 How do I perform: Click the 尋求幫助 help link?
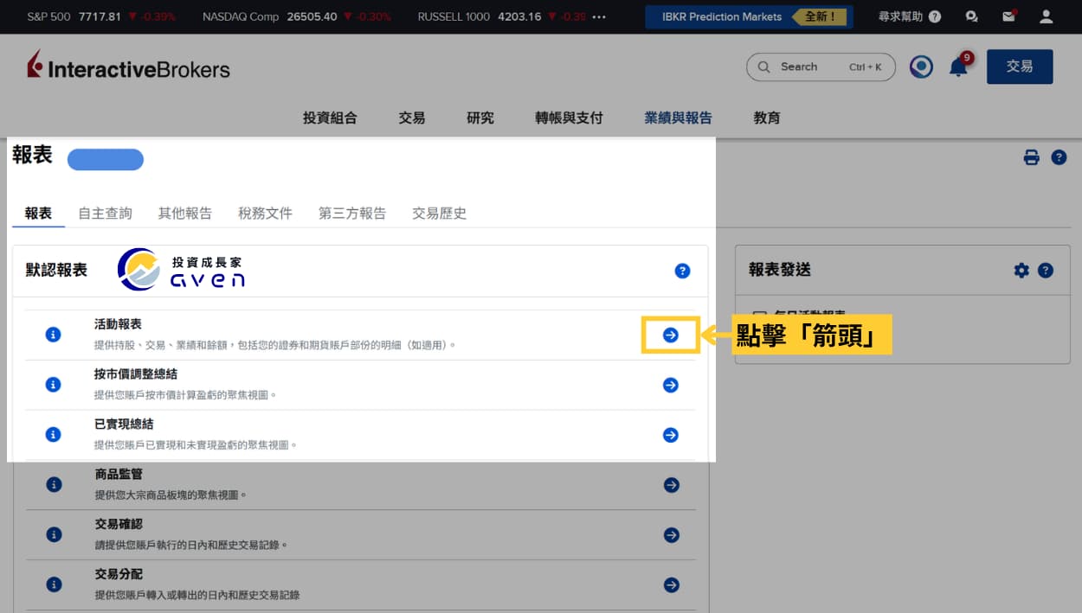910,16
